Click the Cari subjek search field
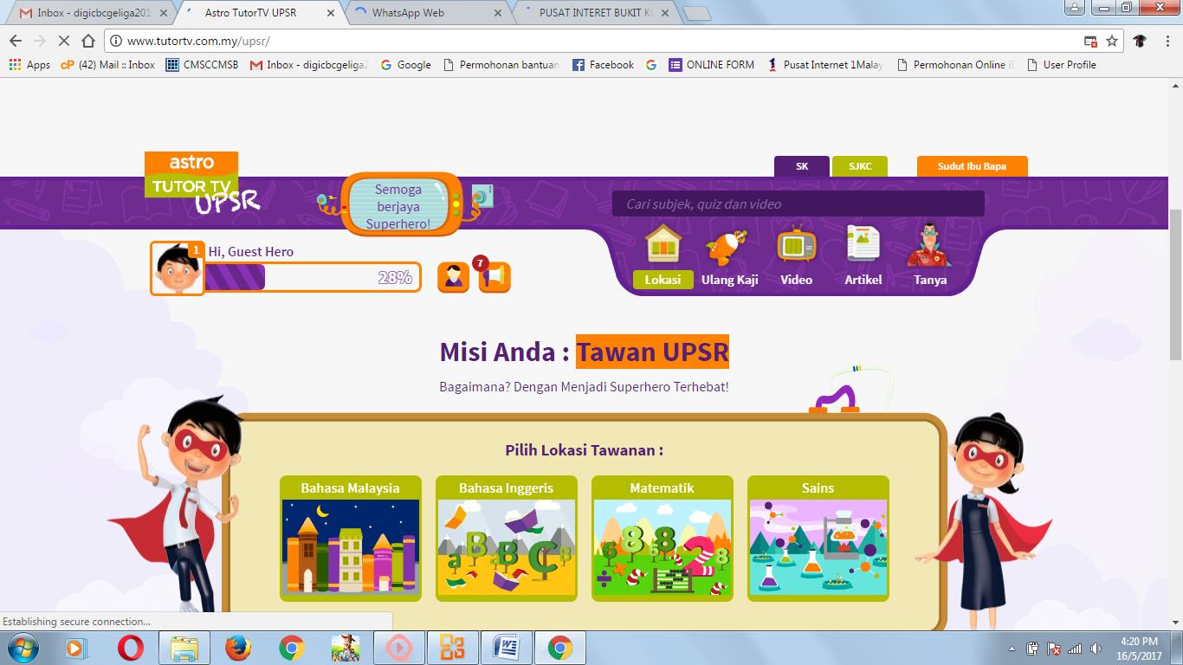Viewport: 1183px width, 665px height. (798, 204)
